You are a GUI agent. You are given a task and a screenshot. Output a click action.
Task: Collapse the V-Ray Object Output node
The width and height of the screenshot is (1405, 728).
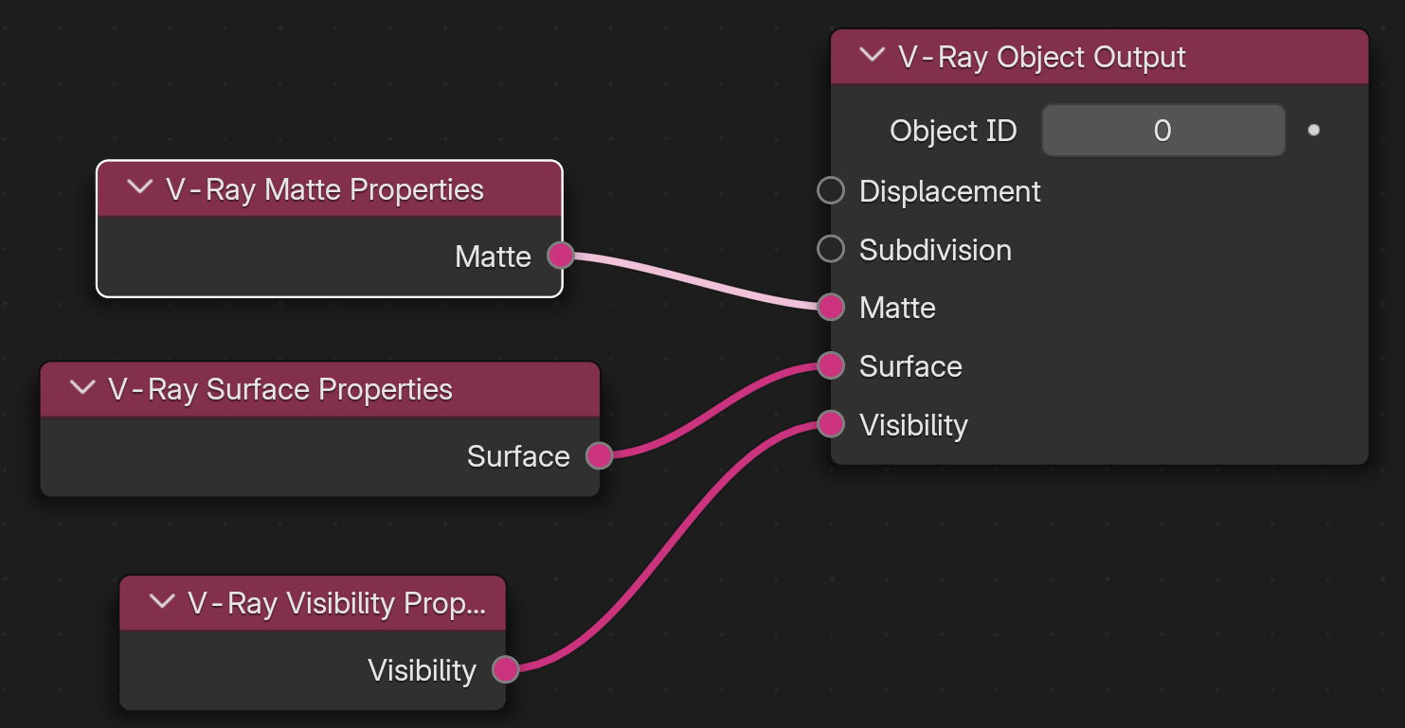871,55
